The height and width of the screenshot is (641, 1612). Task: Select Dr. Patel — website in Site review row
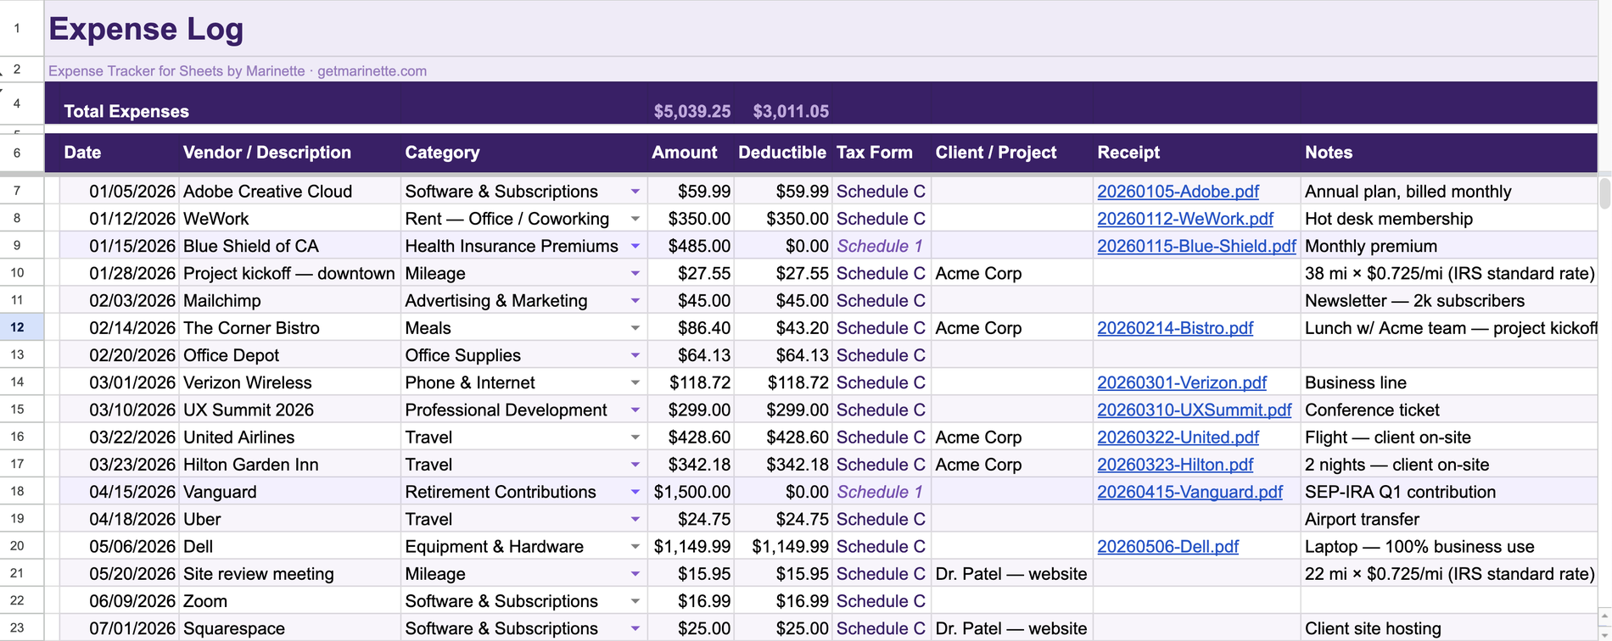coord(1012,574)
